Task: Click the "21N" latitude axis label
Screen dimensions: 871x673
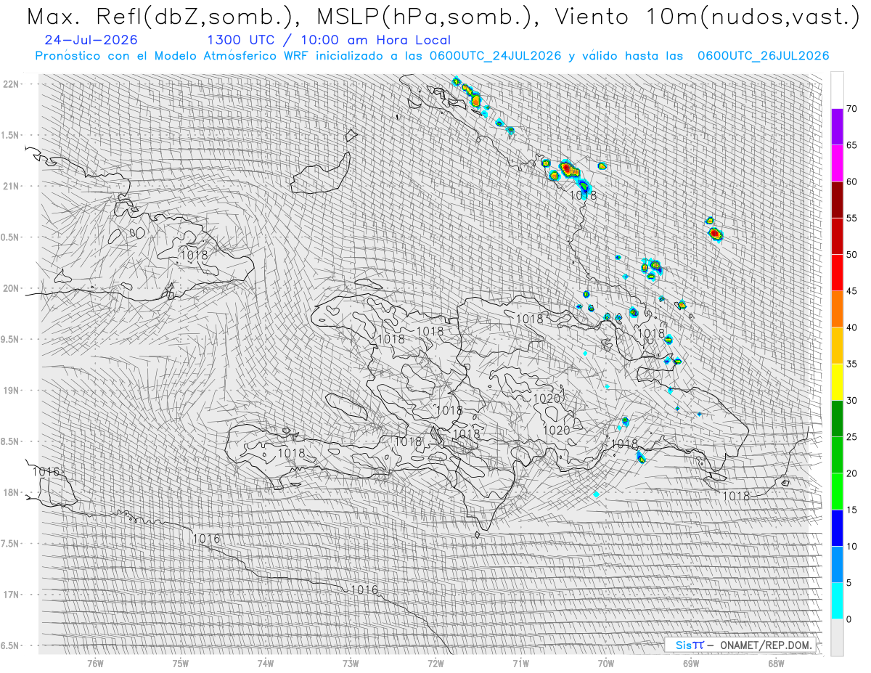Action: (11, 186)
